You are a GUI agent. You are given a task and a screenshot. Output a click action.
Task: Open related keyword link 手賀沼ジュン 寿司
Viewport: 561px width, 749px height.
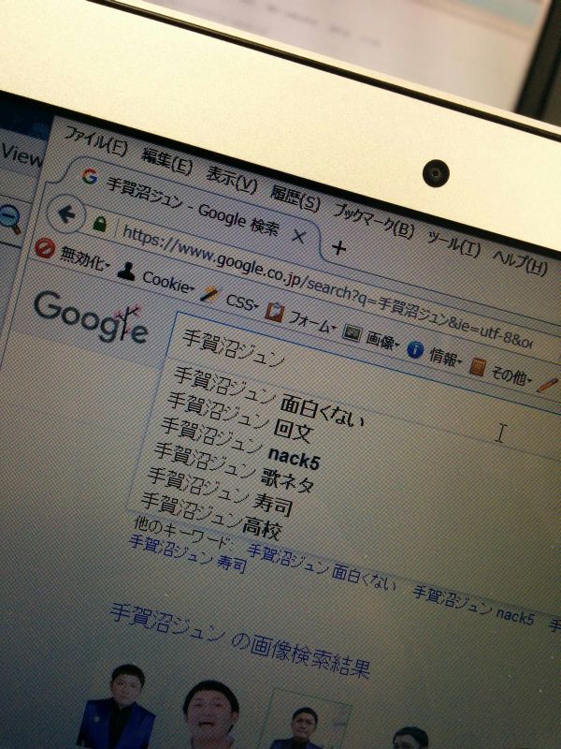[x=188, y=554]
